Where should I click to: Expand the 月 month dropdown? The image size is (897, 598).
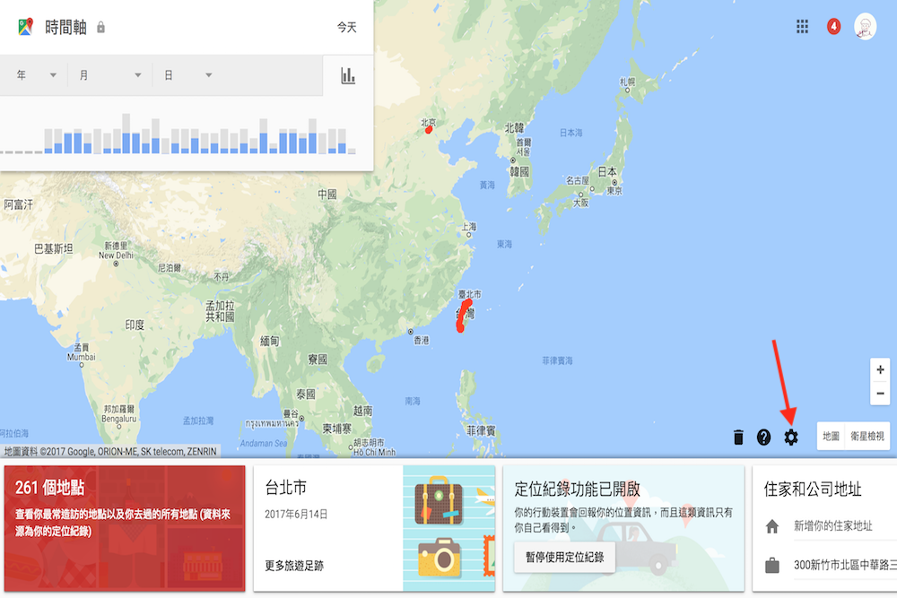109,75
